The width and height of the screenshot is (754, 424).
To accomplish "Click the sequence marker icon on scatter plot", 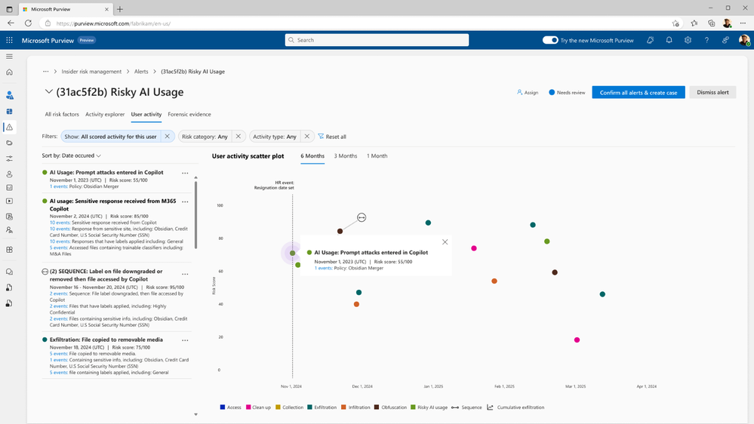I will coord(362,218).
